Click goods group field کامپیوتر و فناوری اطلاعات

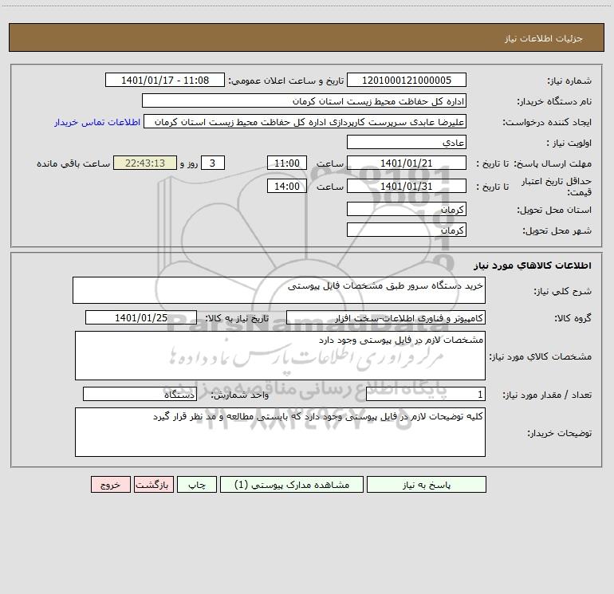(x=386, y=317)
